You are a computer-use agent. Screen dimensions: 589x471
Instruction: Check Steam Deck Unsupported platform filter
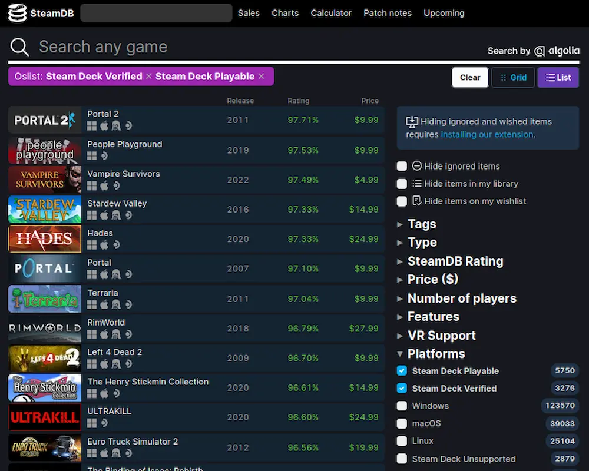(x=402, y=459)
